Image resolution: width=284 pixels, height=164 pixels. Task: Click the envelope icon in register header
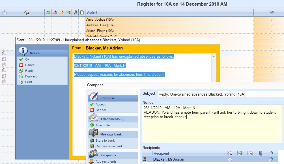click(x=5, y=12)
